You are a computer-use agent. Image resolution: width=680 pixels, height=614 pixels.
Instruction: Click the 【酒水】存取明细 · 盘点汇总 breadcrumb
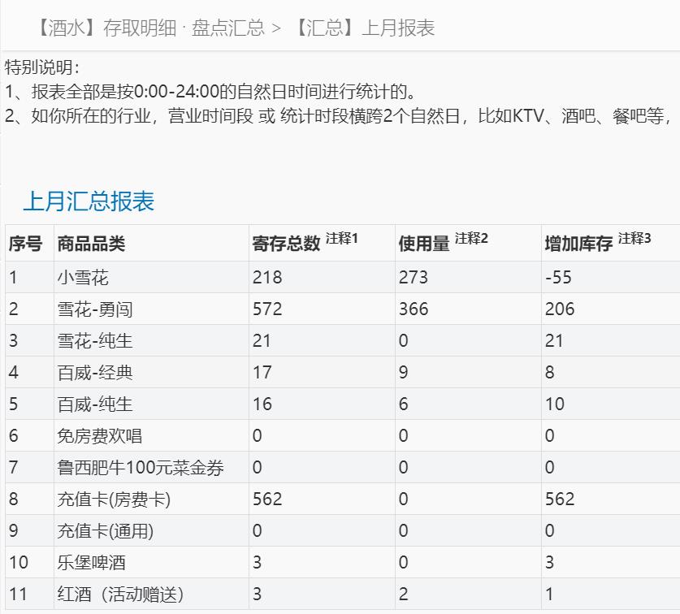point(150,28)
